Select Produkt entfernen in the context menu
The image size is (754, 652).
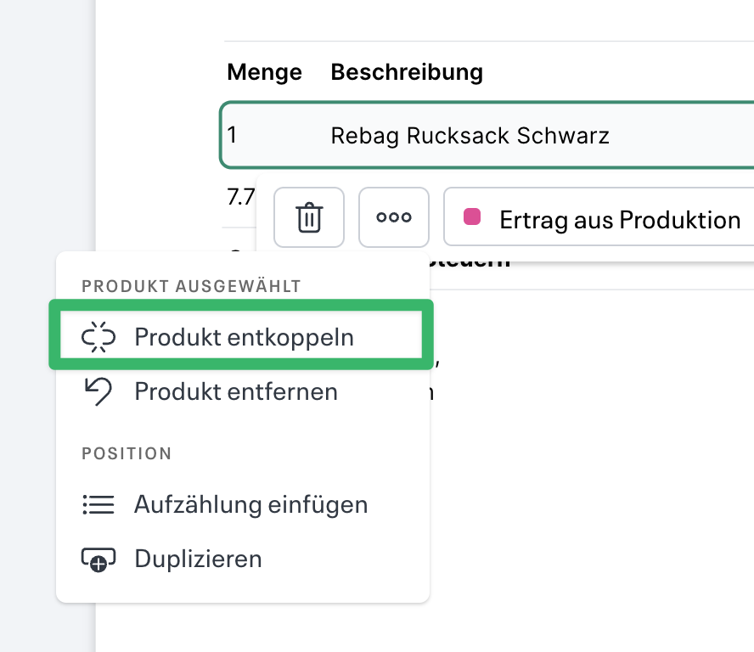[x=234, y=391]
